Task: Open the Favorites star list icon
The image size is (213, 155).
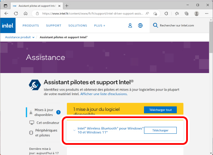Action: click(x=177, y=14)
